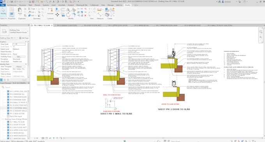Screen dimensions: 265x142
Task: Select PH-11 EXTERNAL WALL in Project Browser
Action: coord(18,108)
